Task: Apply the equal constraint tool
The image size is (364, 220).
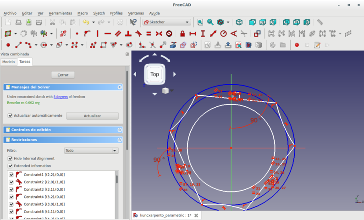Action: (149, 33)
